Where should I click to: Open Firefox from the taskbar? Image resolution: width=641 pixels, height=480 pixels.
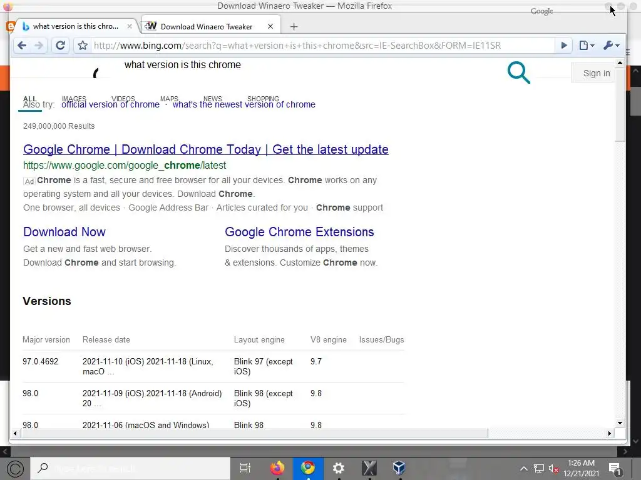pyautogui.click(x=277, y=468)
